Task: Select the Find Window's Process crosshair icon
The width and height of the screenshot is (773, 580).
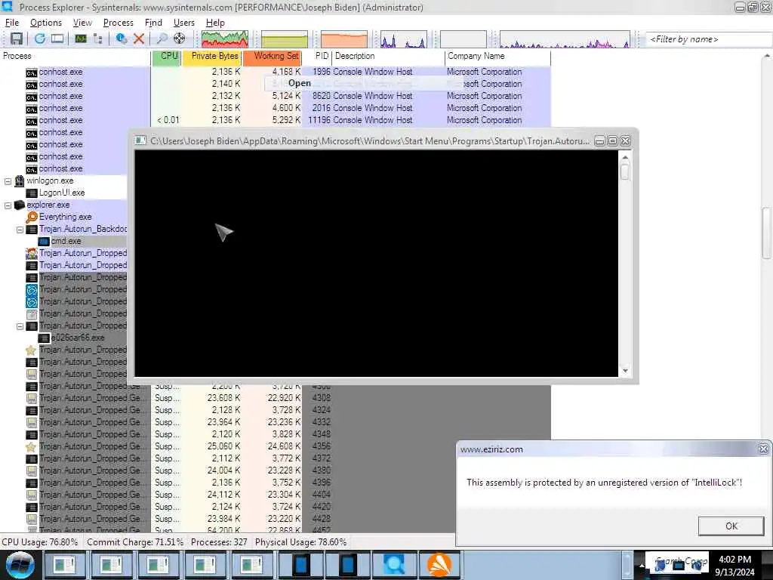Action: pos(180,39)
